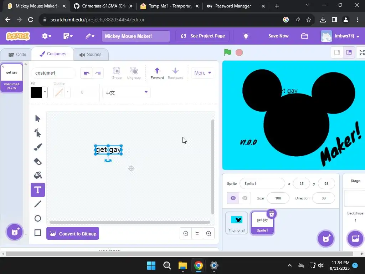Image resolution: width=365 pixels, height=274 pixels.
Task: Click the costume name field
Action: 53,73
